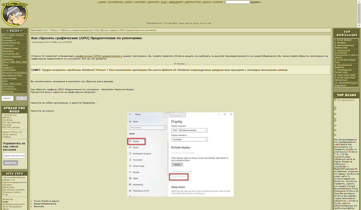Image resolution: width=361 pixels, height=210 pixels.
Task: Open 'CD-DVD-Blu-Ray' file category
Action: 11,54
